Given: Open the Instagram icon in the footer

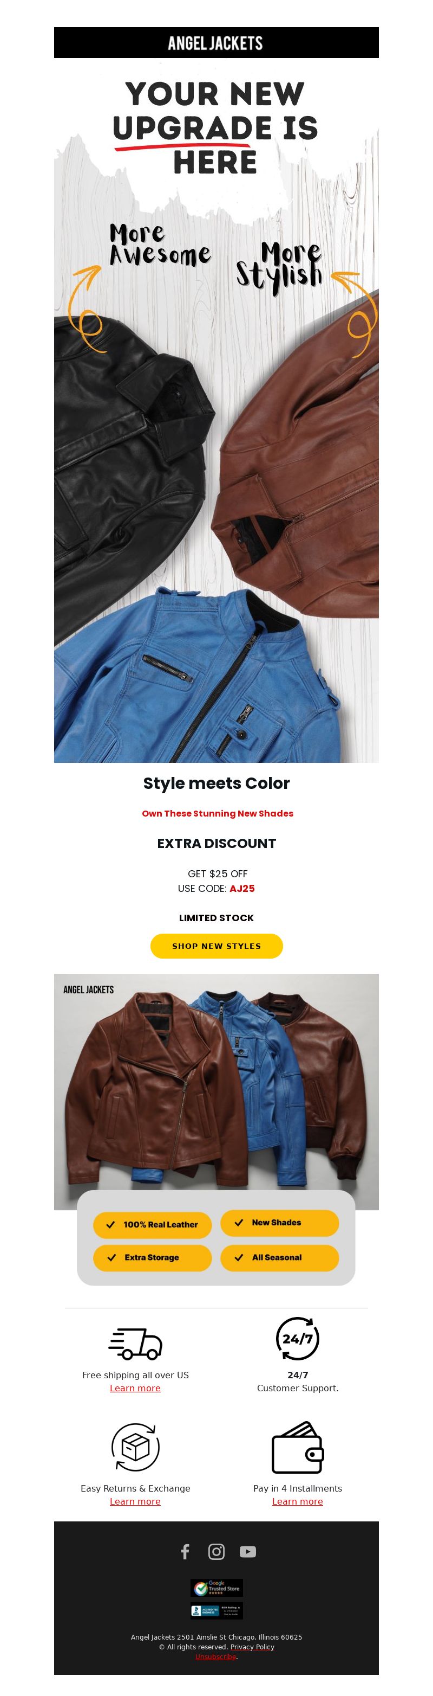Looking at the screenshot, I should (216, 1552).
